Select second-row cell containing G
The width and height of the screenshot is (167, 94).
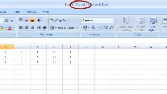(x=38, y=57)
